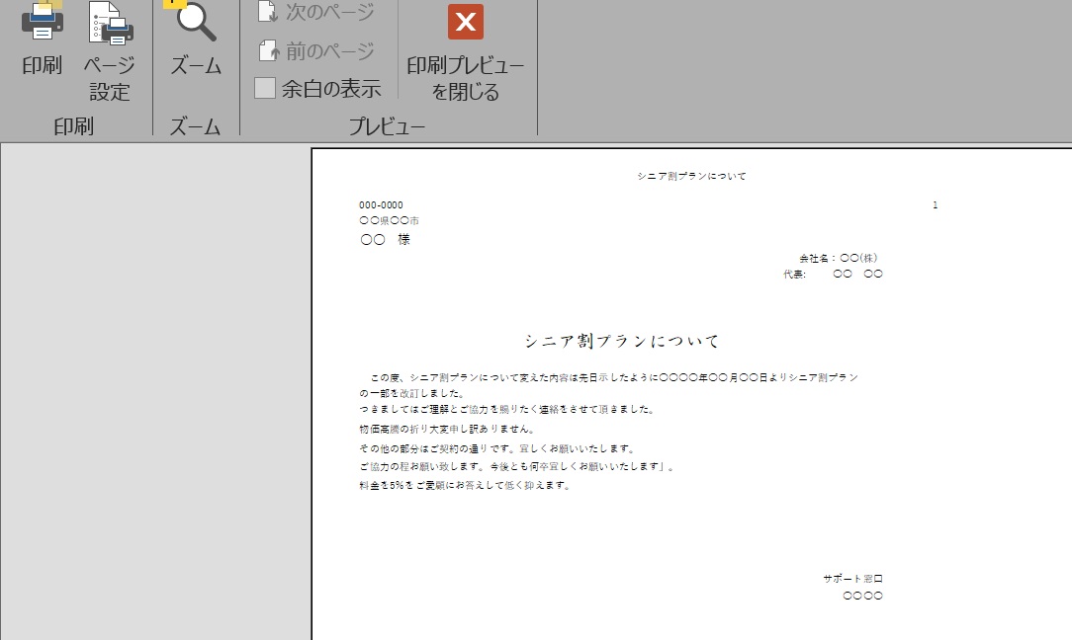The image size is (1072, 640).
Task: Click the document title シニア割プランについて heading
Action: (x=622, y=341)
